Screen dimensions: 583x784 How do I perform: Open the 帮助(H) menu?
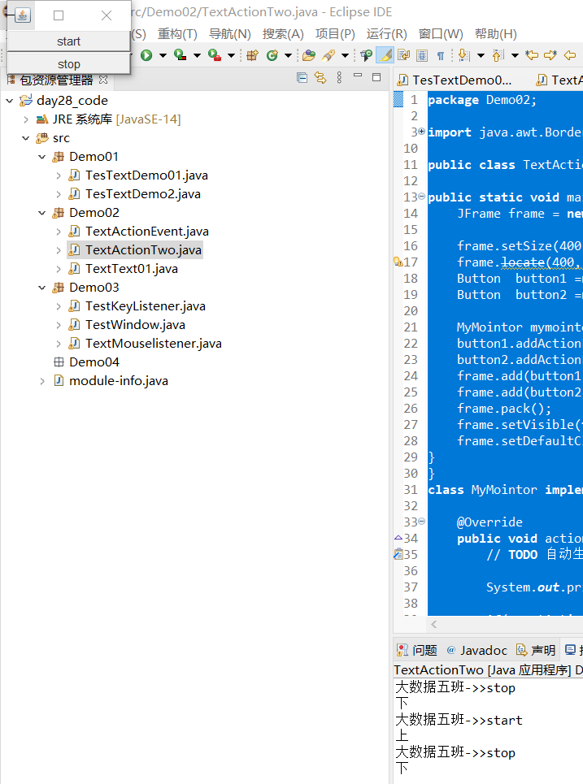pos(495,34)
